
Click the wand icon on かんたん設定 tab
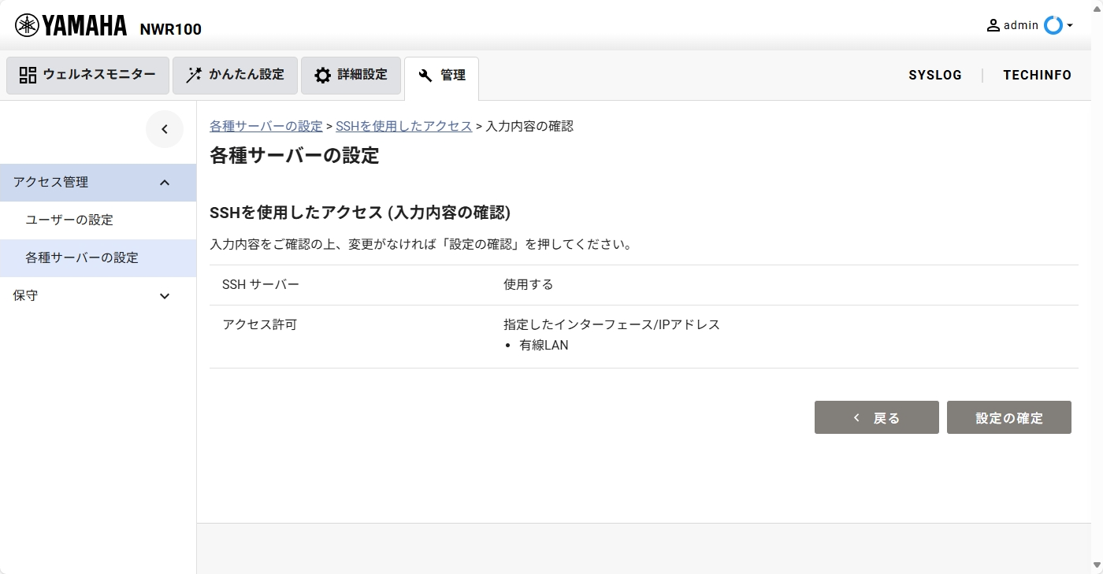(191, 74)
